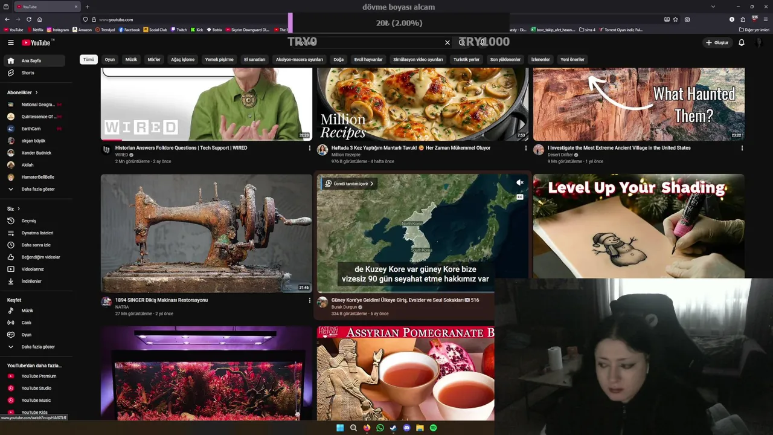Open the Netflix bookmark
The width and height of the screenshot is (773, 435).
pyautogui.click(x=35, y=30)
